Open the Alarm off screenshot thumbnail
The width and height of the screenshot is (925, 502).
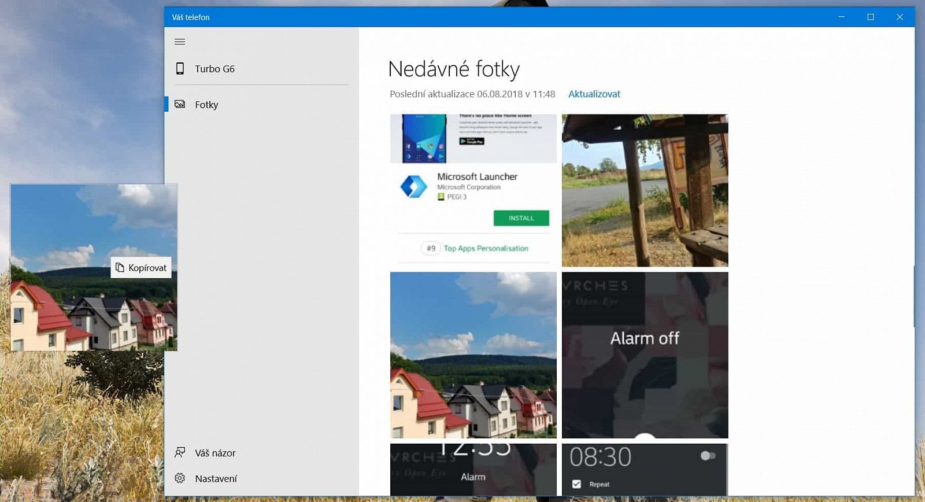pos(645,355)
